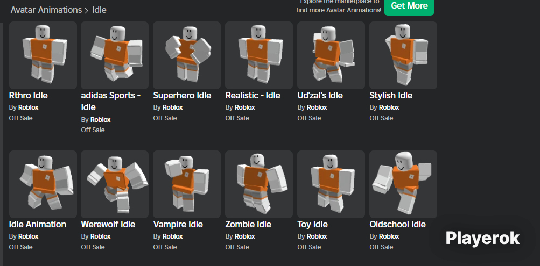
Task: Open the Vampire Idle title link
Action: tap(178, 225)
